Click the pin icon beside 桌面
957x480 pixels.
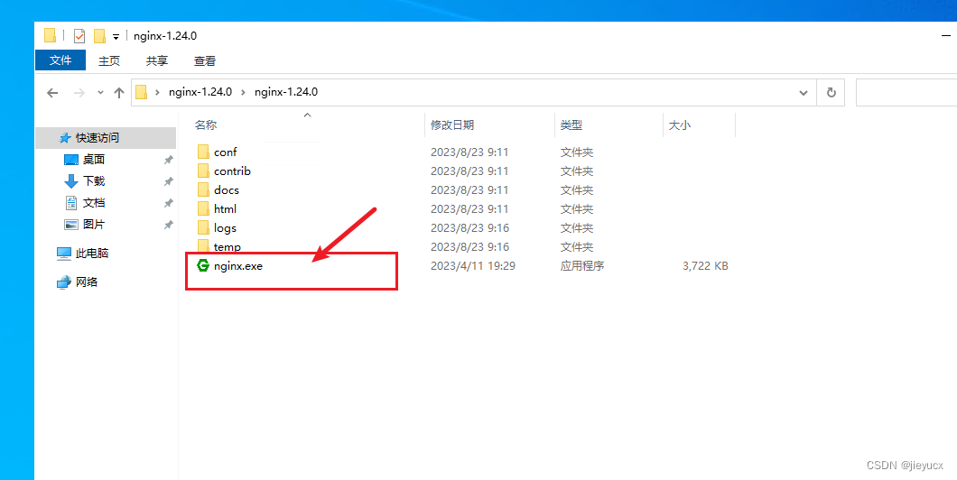coord(169,160)
